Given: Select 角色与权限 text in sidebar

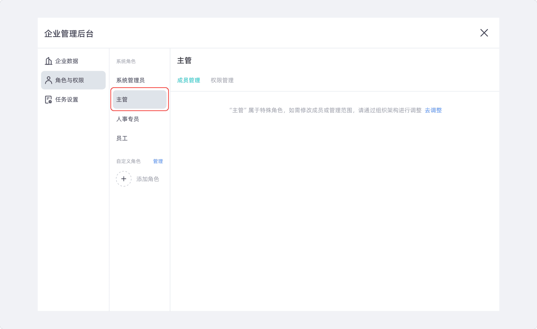Looking at the screenshot, I should pos(70,80).
